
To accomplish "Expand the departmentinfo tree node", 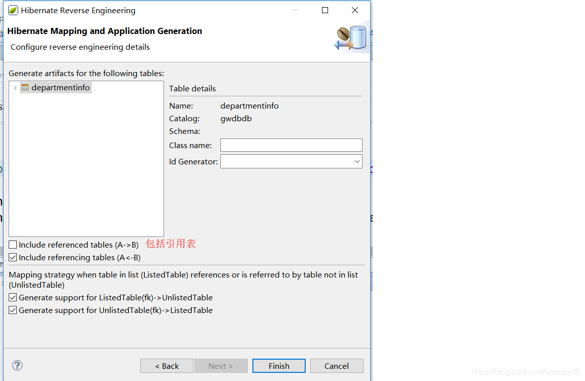I will (15, 88).
